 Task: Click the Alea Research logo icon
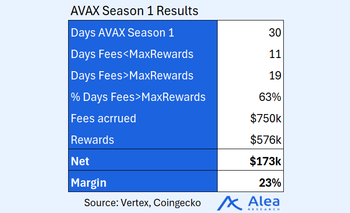point(229,203)
